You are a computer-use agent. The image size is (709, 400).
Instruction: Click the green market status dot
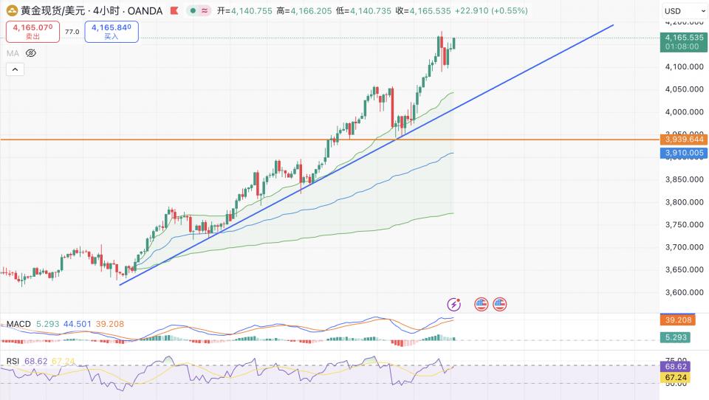[x=191, y=11]
